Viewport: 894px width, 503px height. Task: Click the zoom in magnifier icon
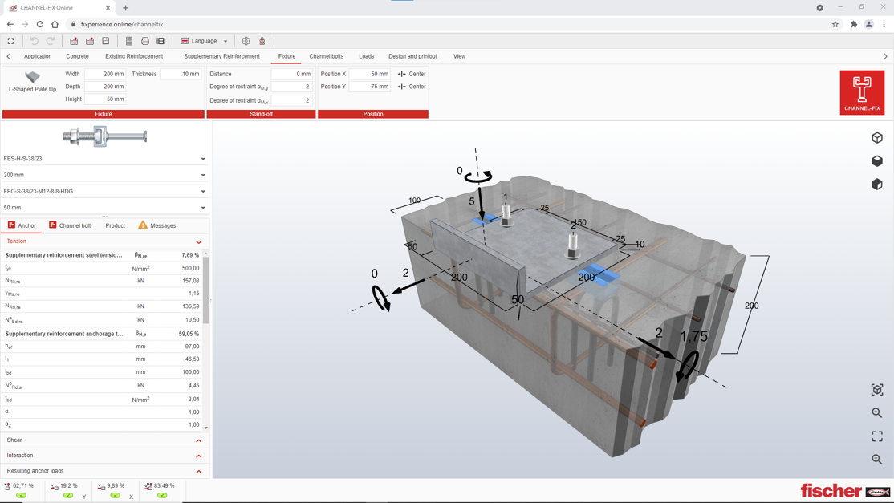pos(876,413)
